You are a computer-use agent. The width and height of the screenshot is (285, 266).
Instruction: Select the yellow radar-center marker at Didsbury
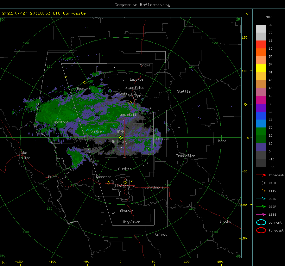(x=121, y=138)
